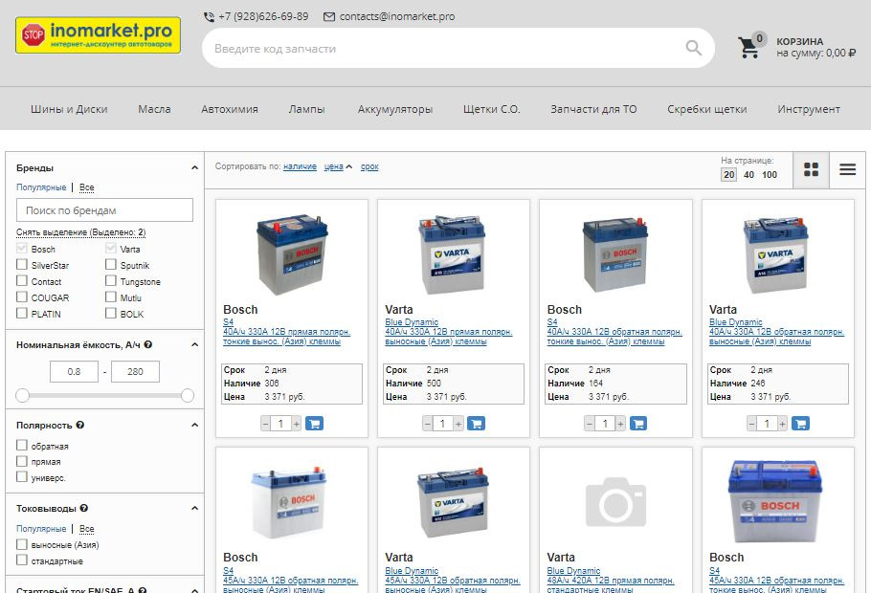Click the phone icon beside number
This screenshot has height=593, width=871.
209,16
